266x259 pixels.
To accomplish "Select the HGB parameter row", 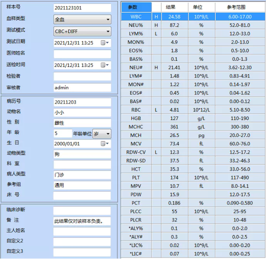I will 193,118.
